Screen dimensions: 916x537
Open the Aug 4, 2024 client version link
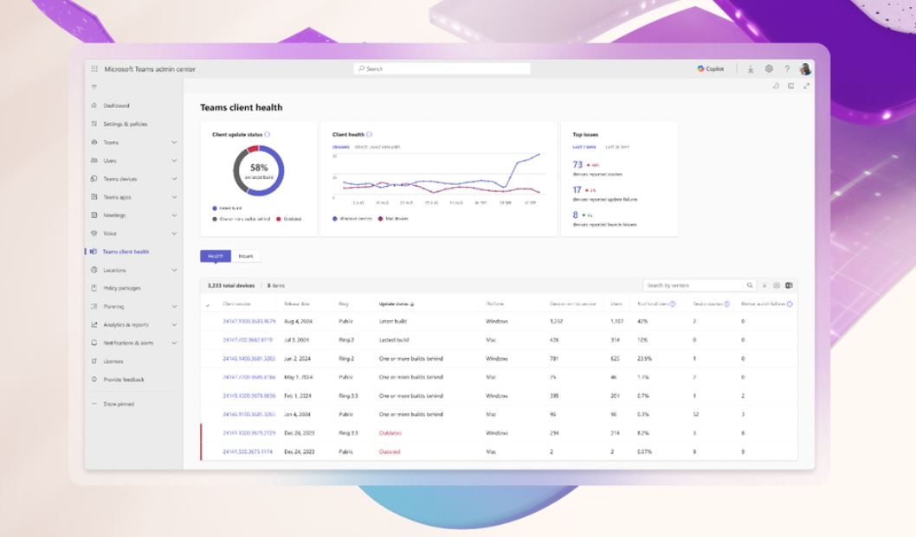pos(248,321)
